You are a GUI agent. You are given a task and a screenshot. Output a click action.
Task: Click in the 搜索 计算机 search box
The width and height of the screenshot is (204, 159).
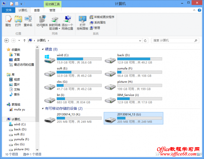[x=175, y=41]
